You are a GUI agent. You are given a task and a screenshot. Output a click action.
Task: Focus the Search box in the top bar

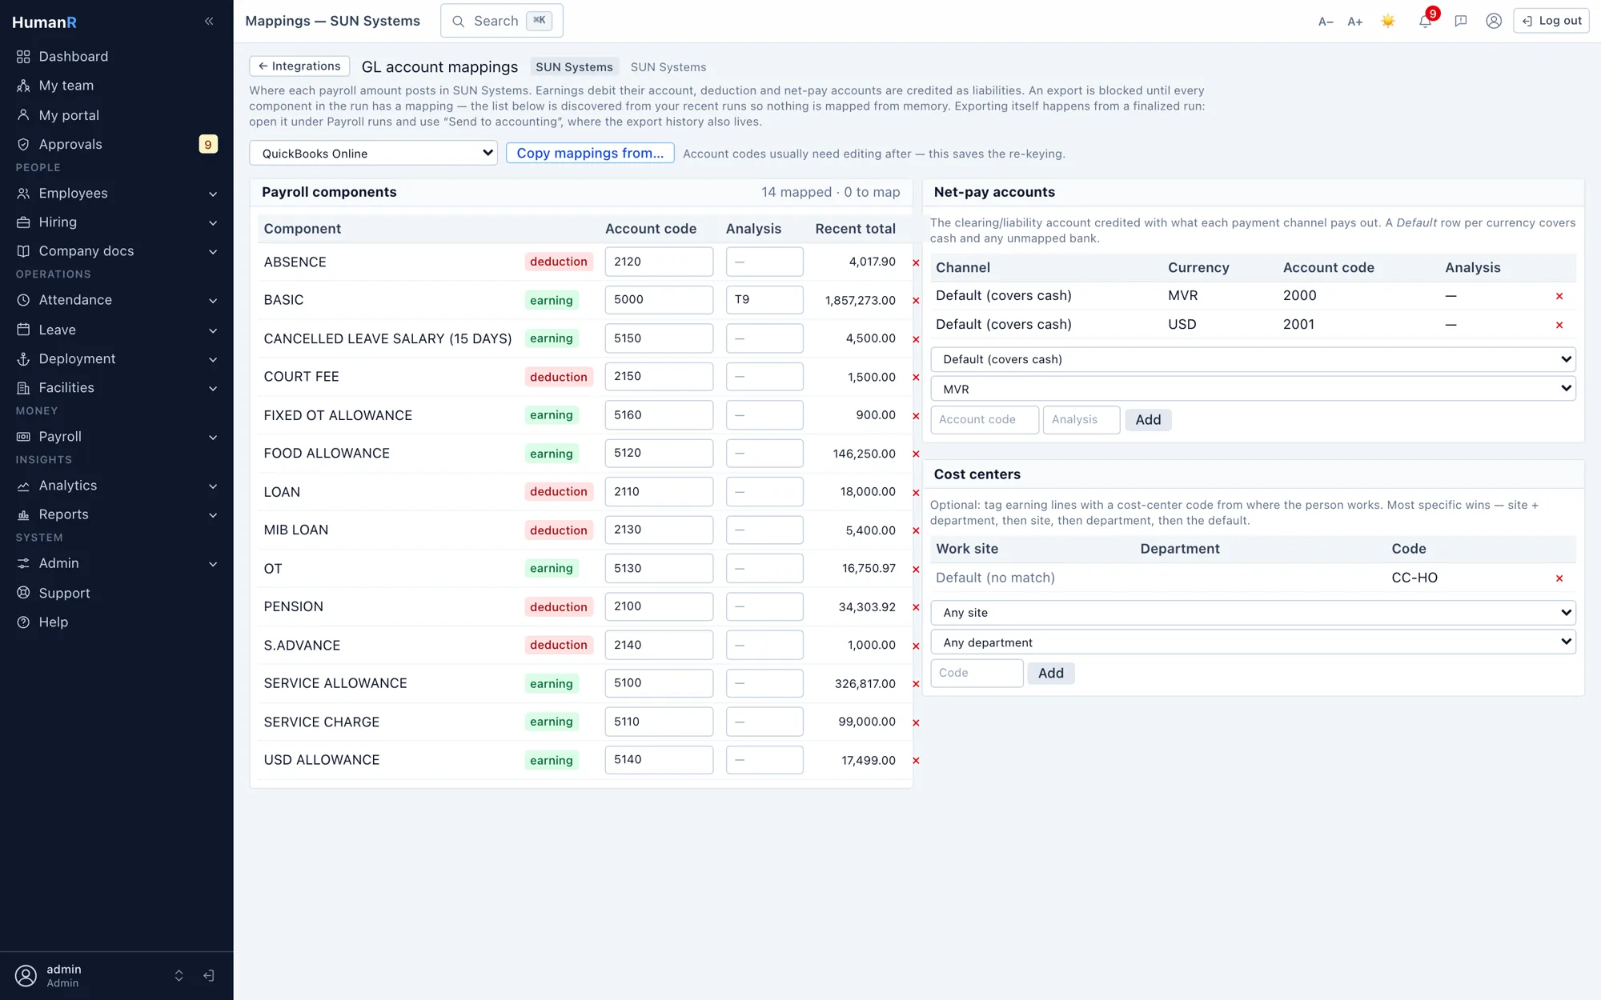(502, 21)
